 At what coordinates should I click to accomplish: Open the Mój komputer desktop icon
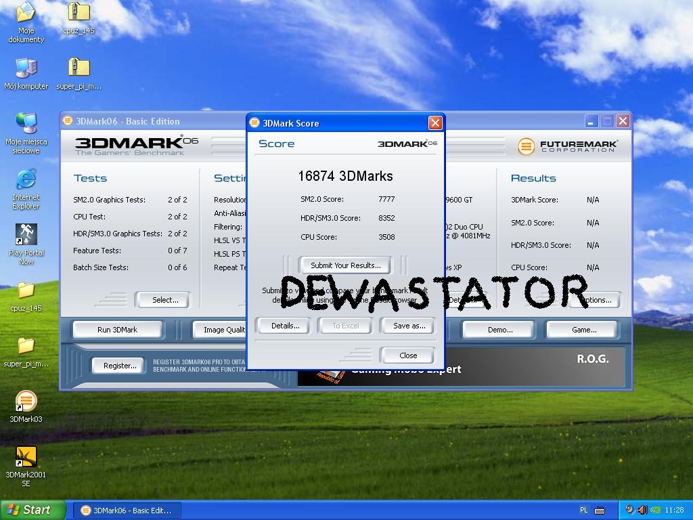coord(26,74)
